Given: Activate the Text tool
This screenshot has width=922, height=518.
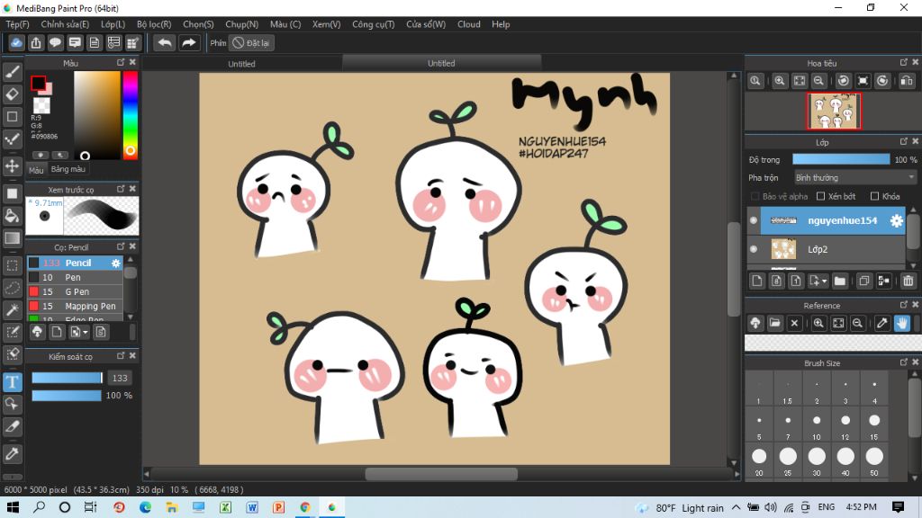Looking at the screenshot, I should [13, 382].
